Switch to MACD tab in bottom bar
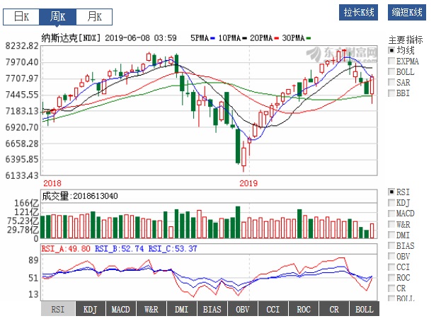This screenshot has height=321, width=441. pyautogui.click(x=120, y=309)
